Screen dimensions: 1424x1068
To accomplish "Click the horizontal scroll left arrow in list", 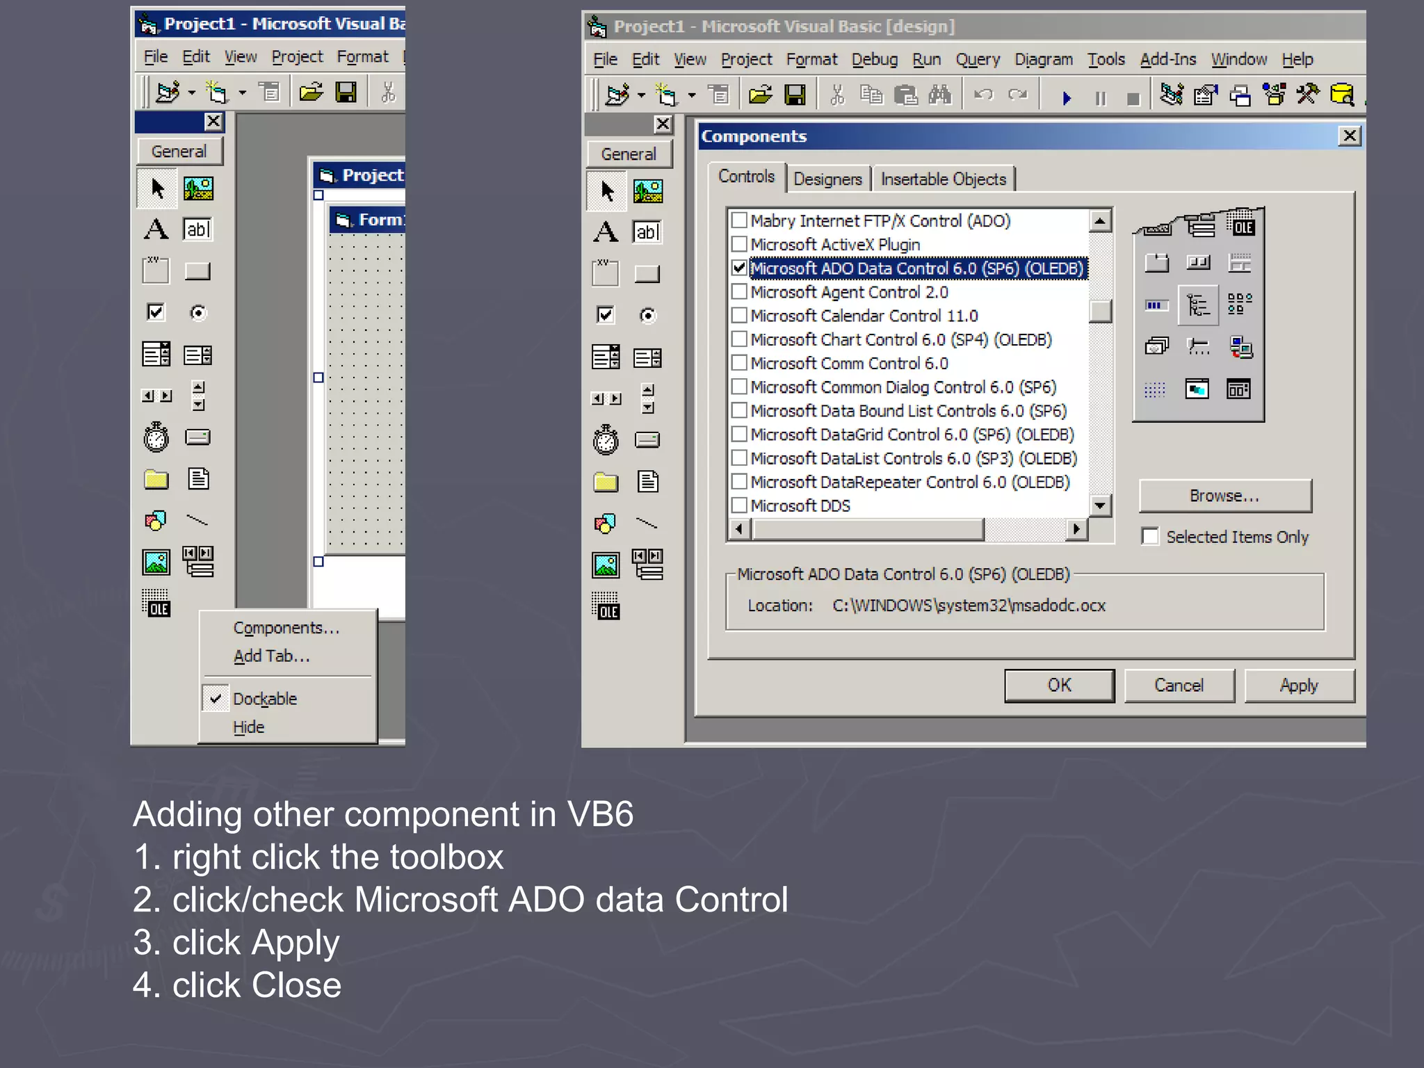I will pyautogui.click(x=739, y=529).
